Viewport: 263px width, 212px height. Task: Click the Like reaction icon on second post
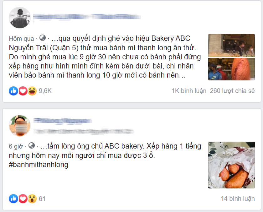coord(13,199)
